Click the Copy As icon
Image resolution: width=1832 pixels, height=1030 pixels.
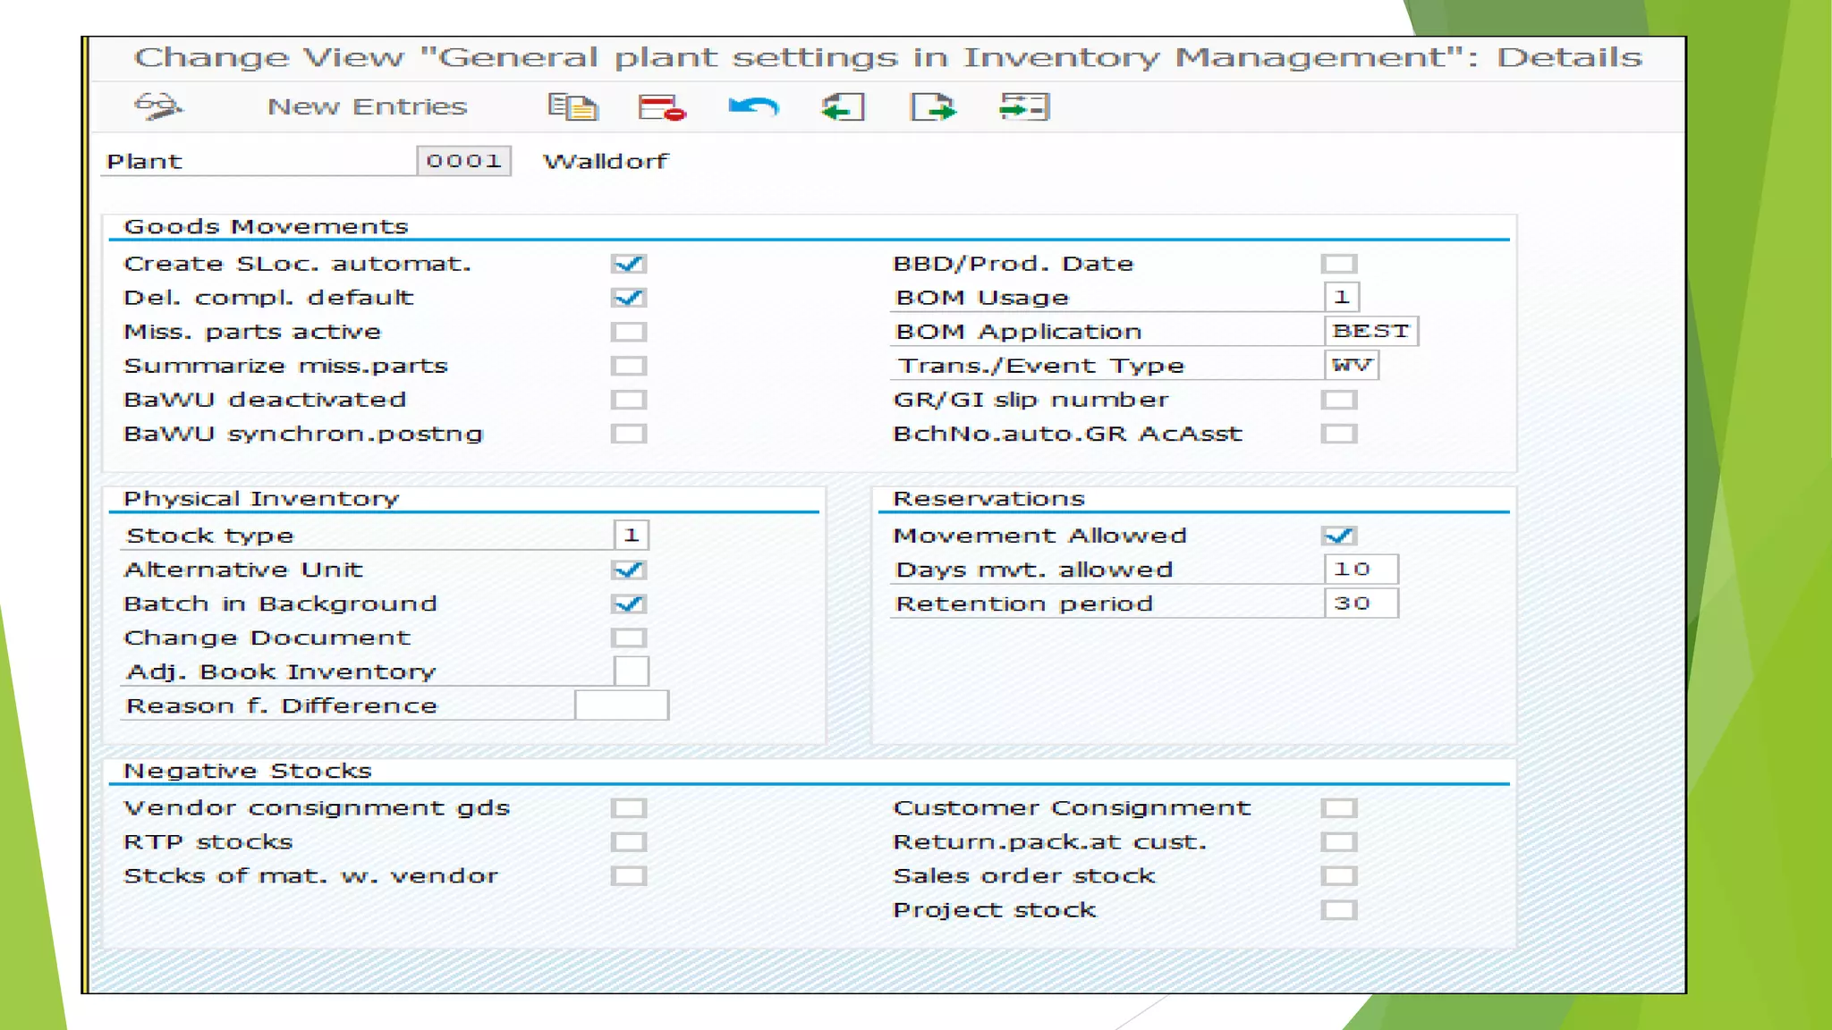point(572,107)
